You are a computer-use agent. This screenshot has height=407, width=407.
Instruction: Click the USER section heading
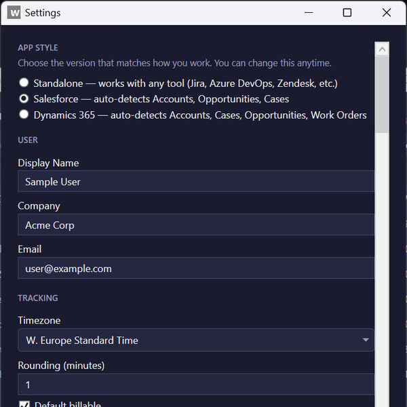coord(28,140)
